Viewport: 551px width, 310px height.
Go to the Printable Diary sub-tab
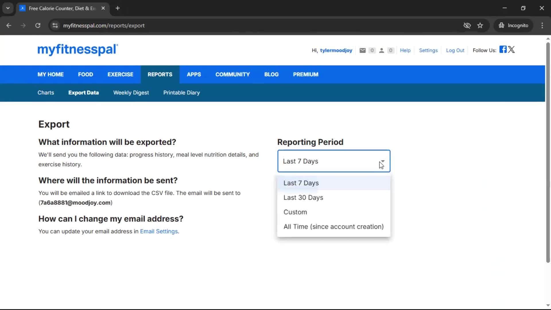click(181, 93)
